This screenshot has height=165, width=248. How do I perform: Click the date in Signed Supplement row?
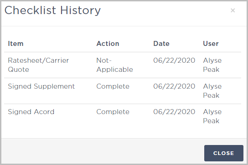(174, 86)
